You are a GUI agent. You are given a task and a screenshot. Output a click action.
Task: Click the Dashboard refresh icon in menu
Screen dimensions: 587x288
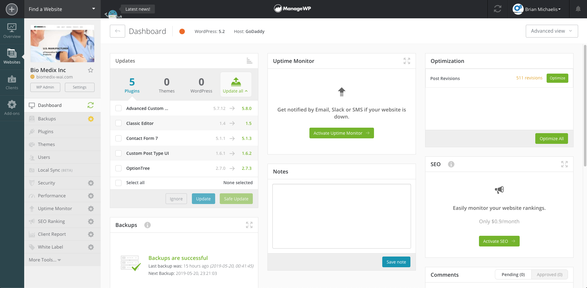[x=91, y=105]
